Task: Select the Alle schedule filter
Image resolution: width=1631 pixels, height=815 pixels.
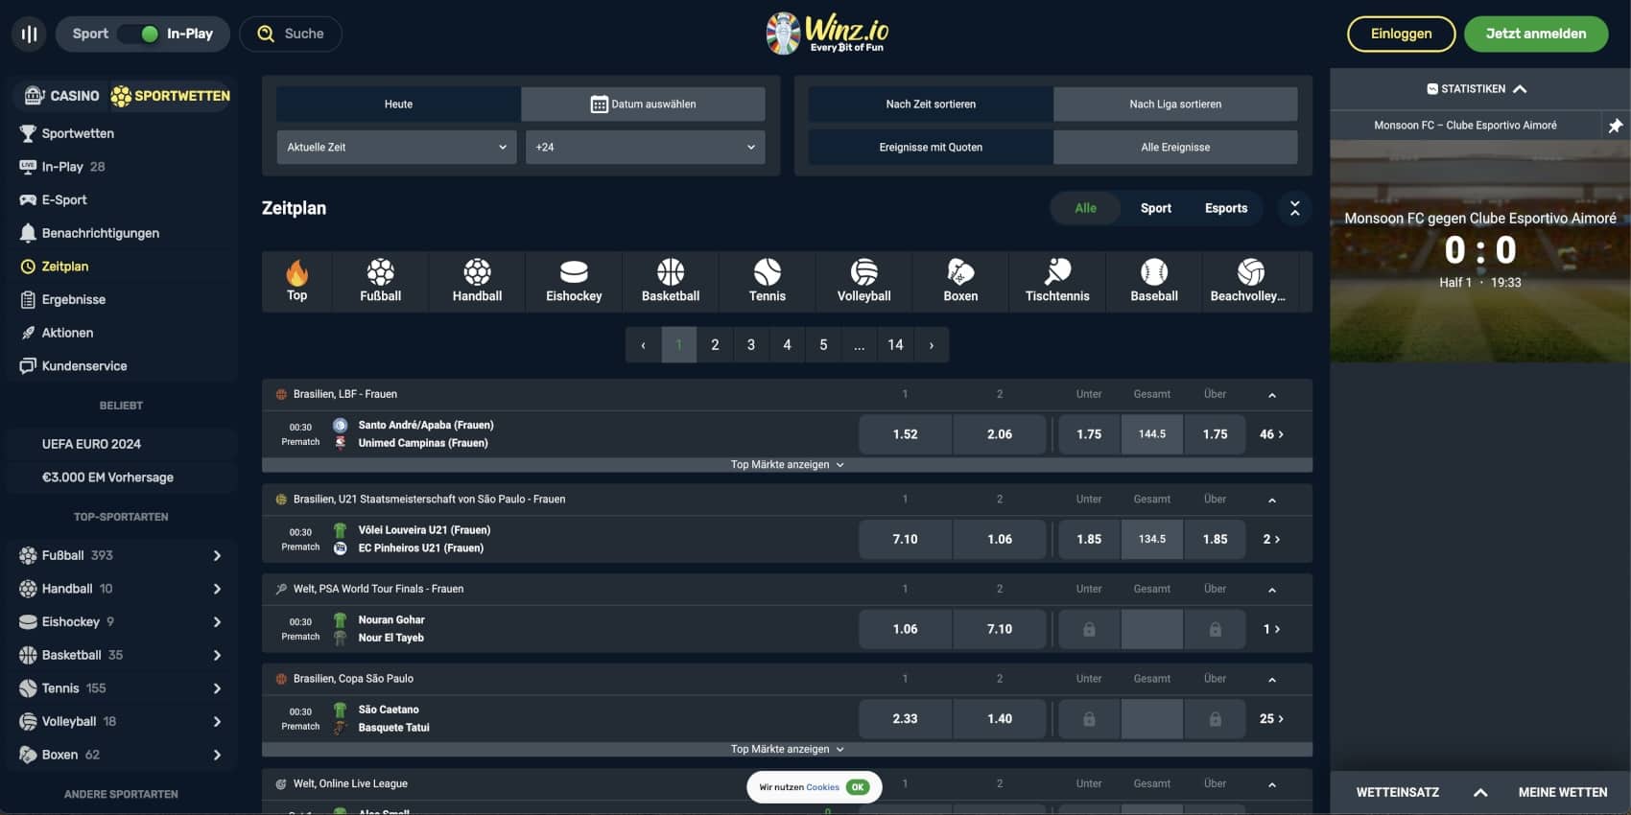Action: pos(1085,208)
